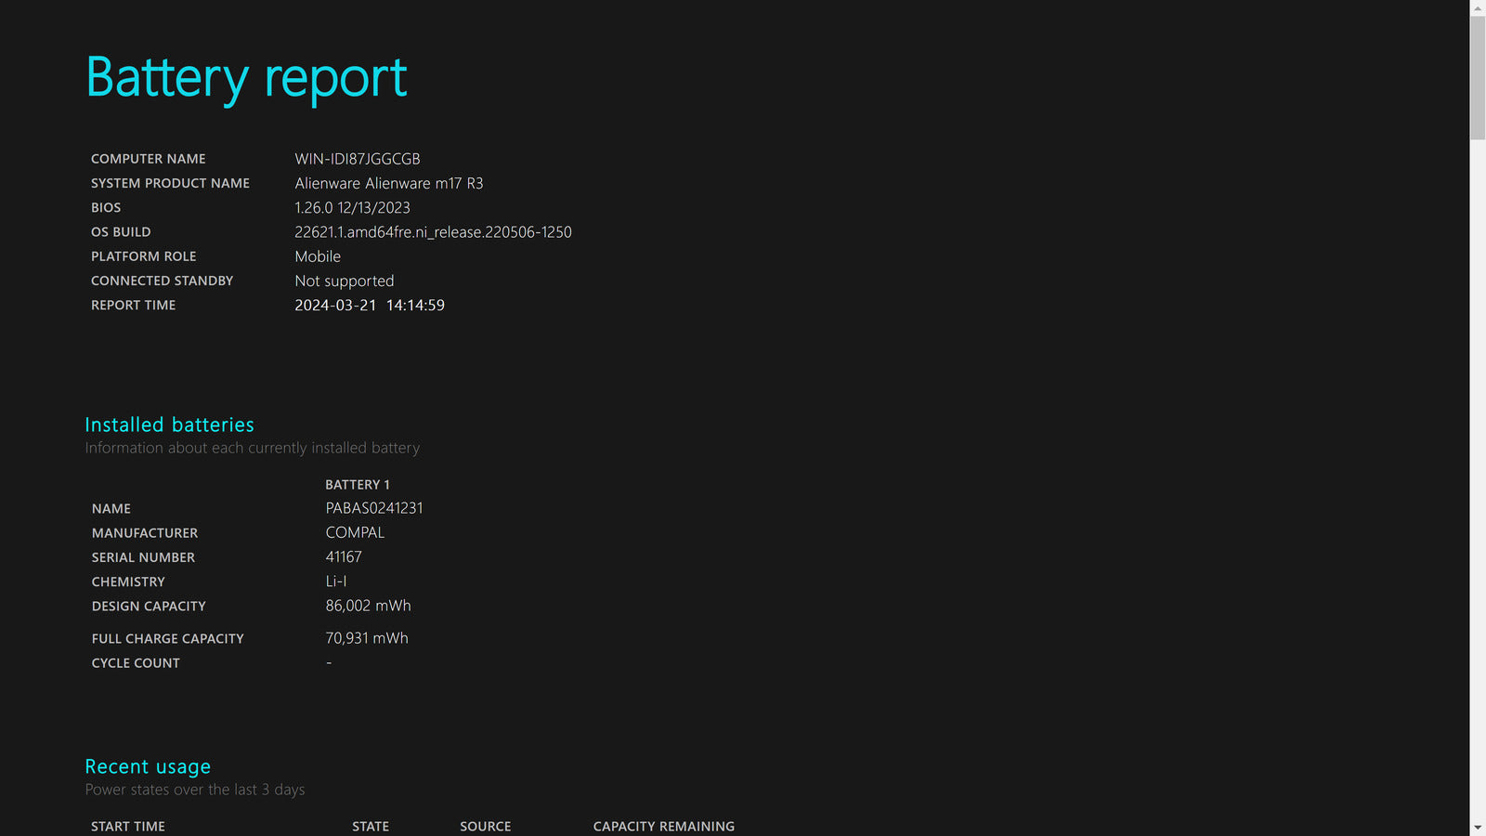Click the CONNECTED STANDBY label
Image resolution: width=1486 pixels, height=836 pixels.
(162, 281)
